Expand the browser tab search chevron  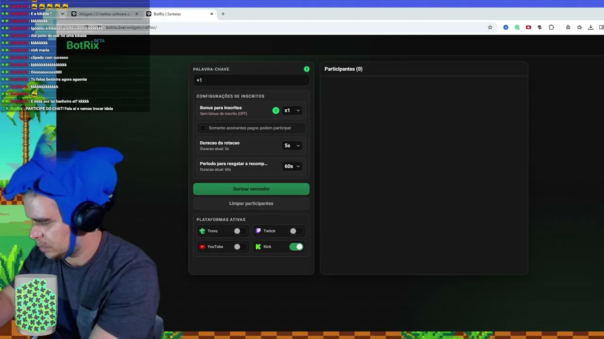point(62,14)
